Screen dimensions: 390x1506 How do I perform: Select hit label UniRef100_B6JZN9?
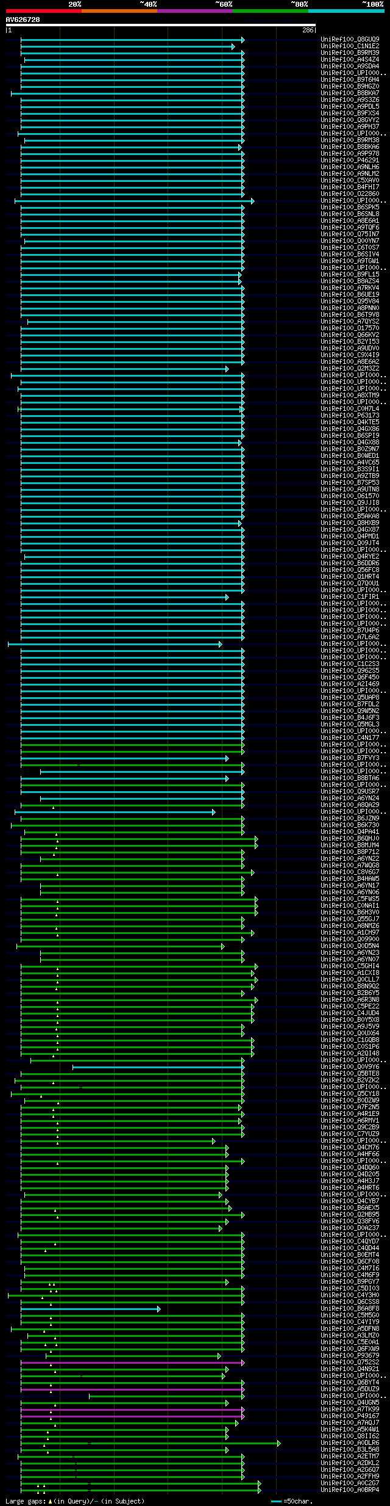350,819
